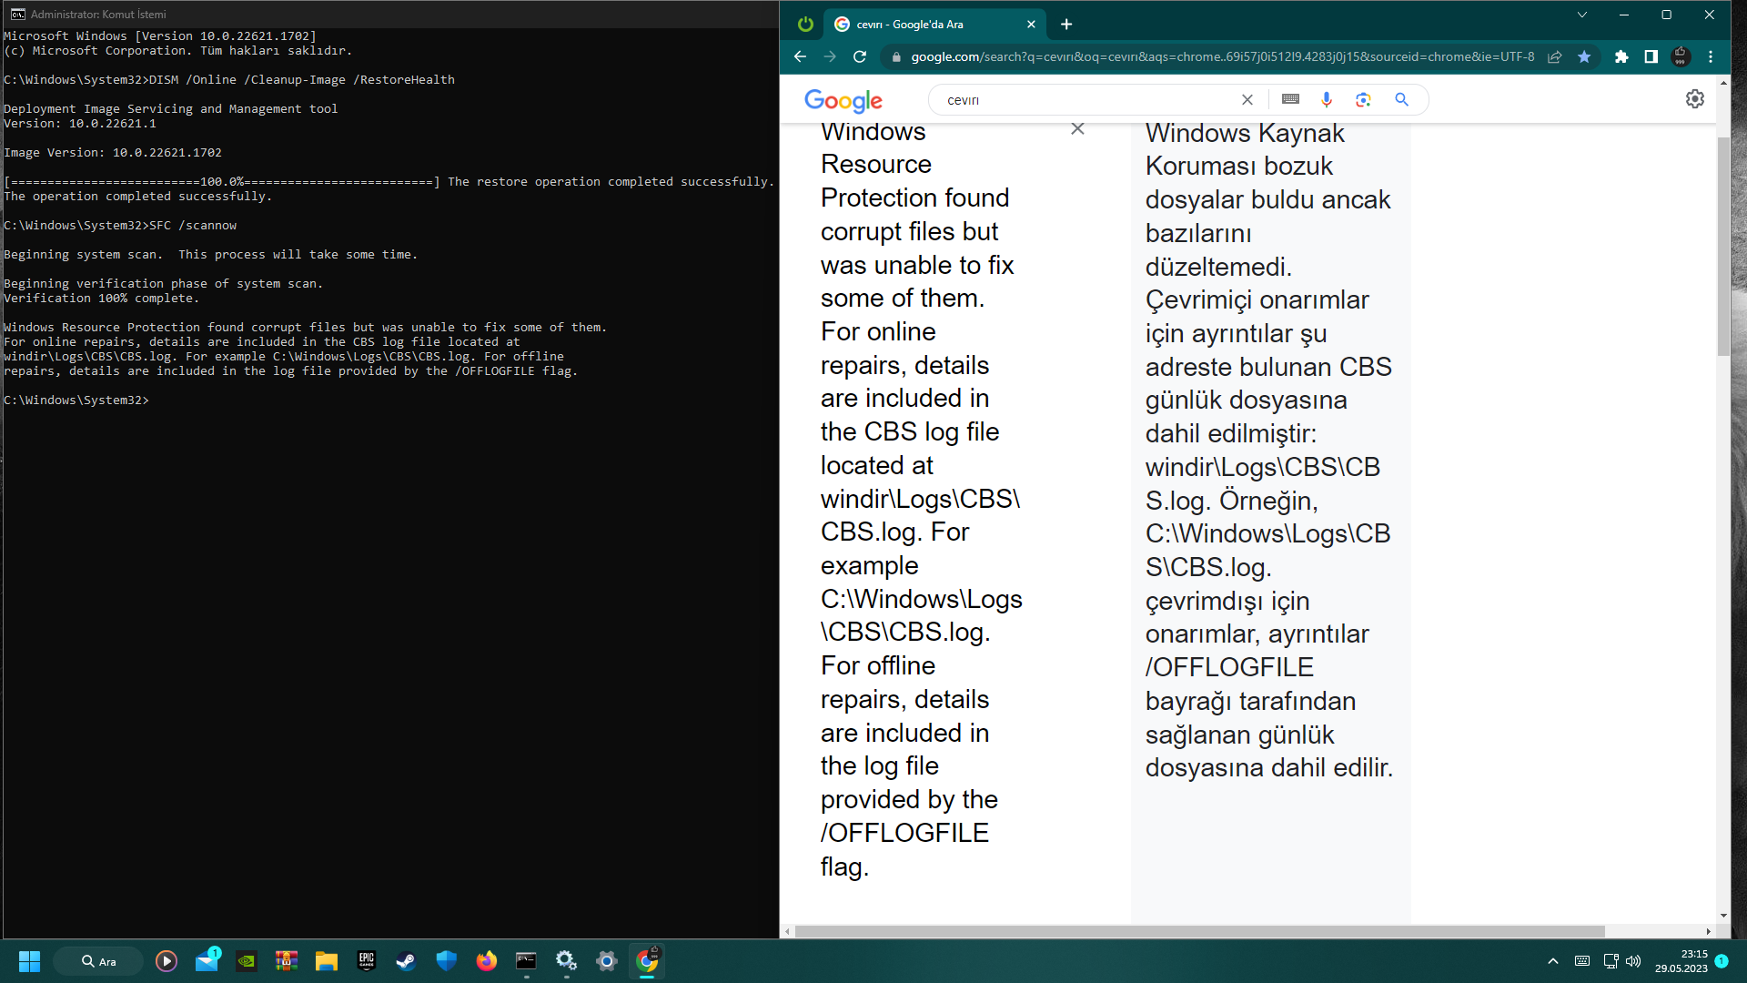Image resolution: width=1747 pixels, height=983 pixels.
Task: Open Steam from the taskbar
Action: click(x=406, y=961)
